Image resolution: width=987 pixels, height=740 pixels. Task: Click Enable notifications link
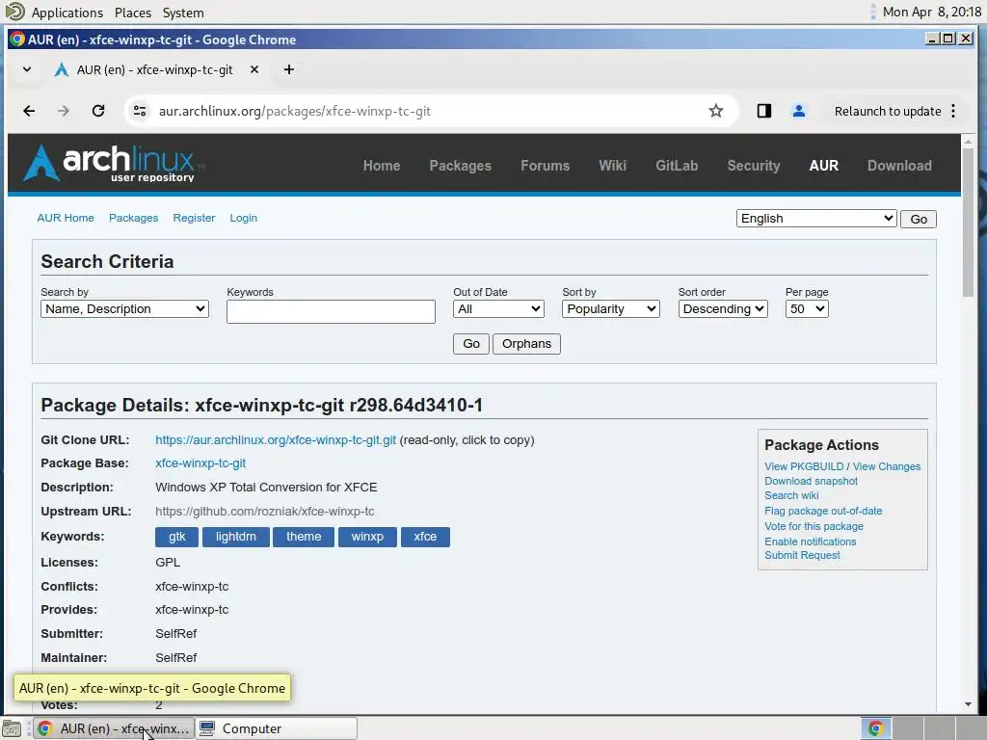810,542
